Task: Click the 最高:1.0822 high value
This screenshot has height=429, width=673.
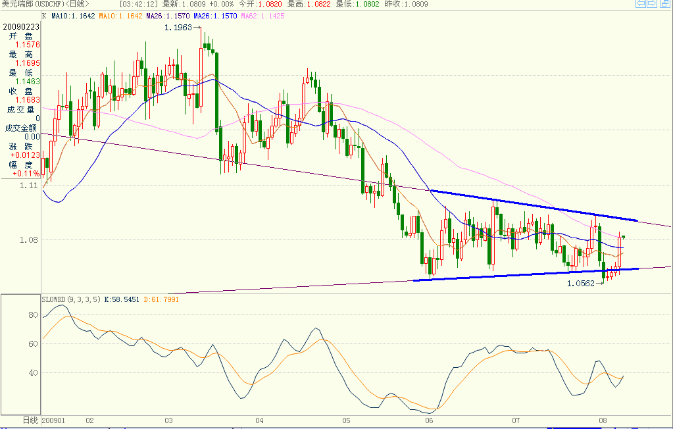Action: pyautogui.click(x=309, y=4)
